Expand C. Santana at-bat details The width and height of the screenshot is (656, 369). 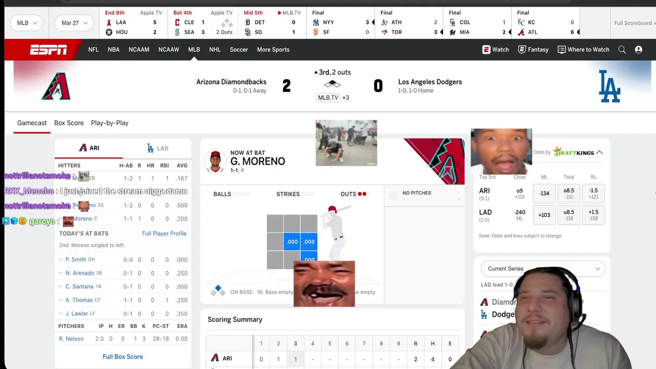(60, 286)
